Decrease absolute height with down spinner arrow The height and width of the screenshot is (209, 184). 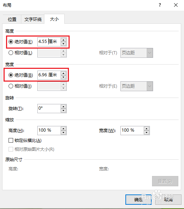63,44
